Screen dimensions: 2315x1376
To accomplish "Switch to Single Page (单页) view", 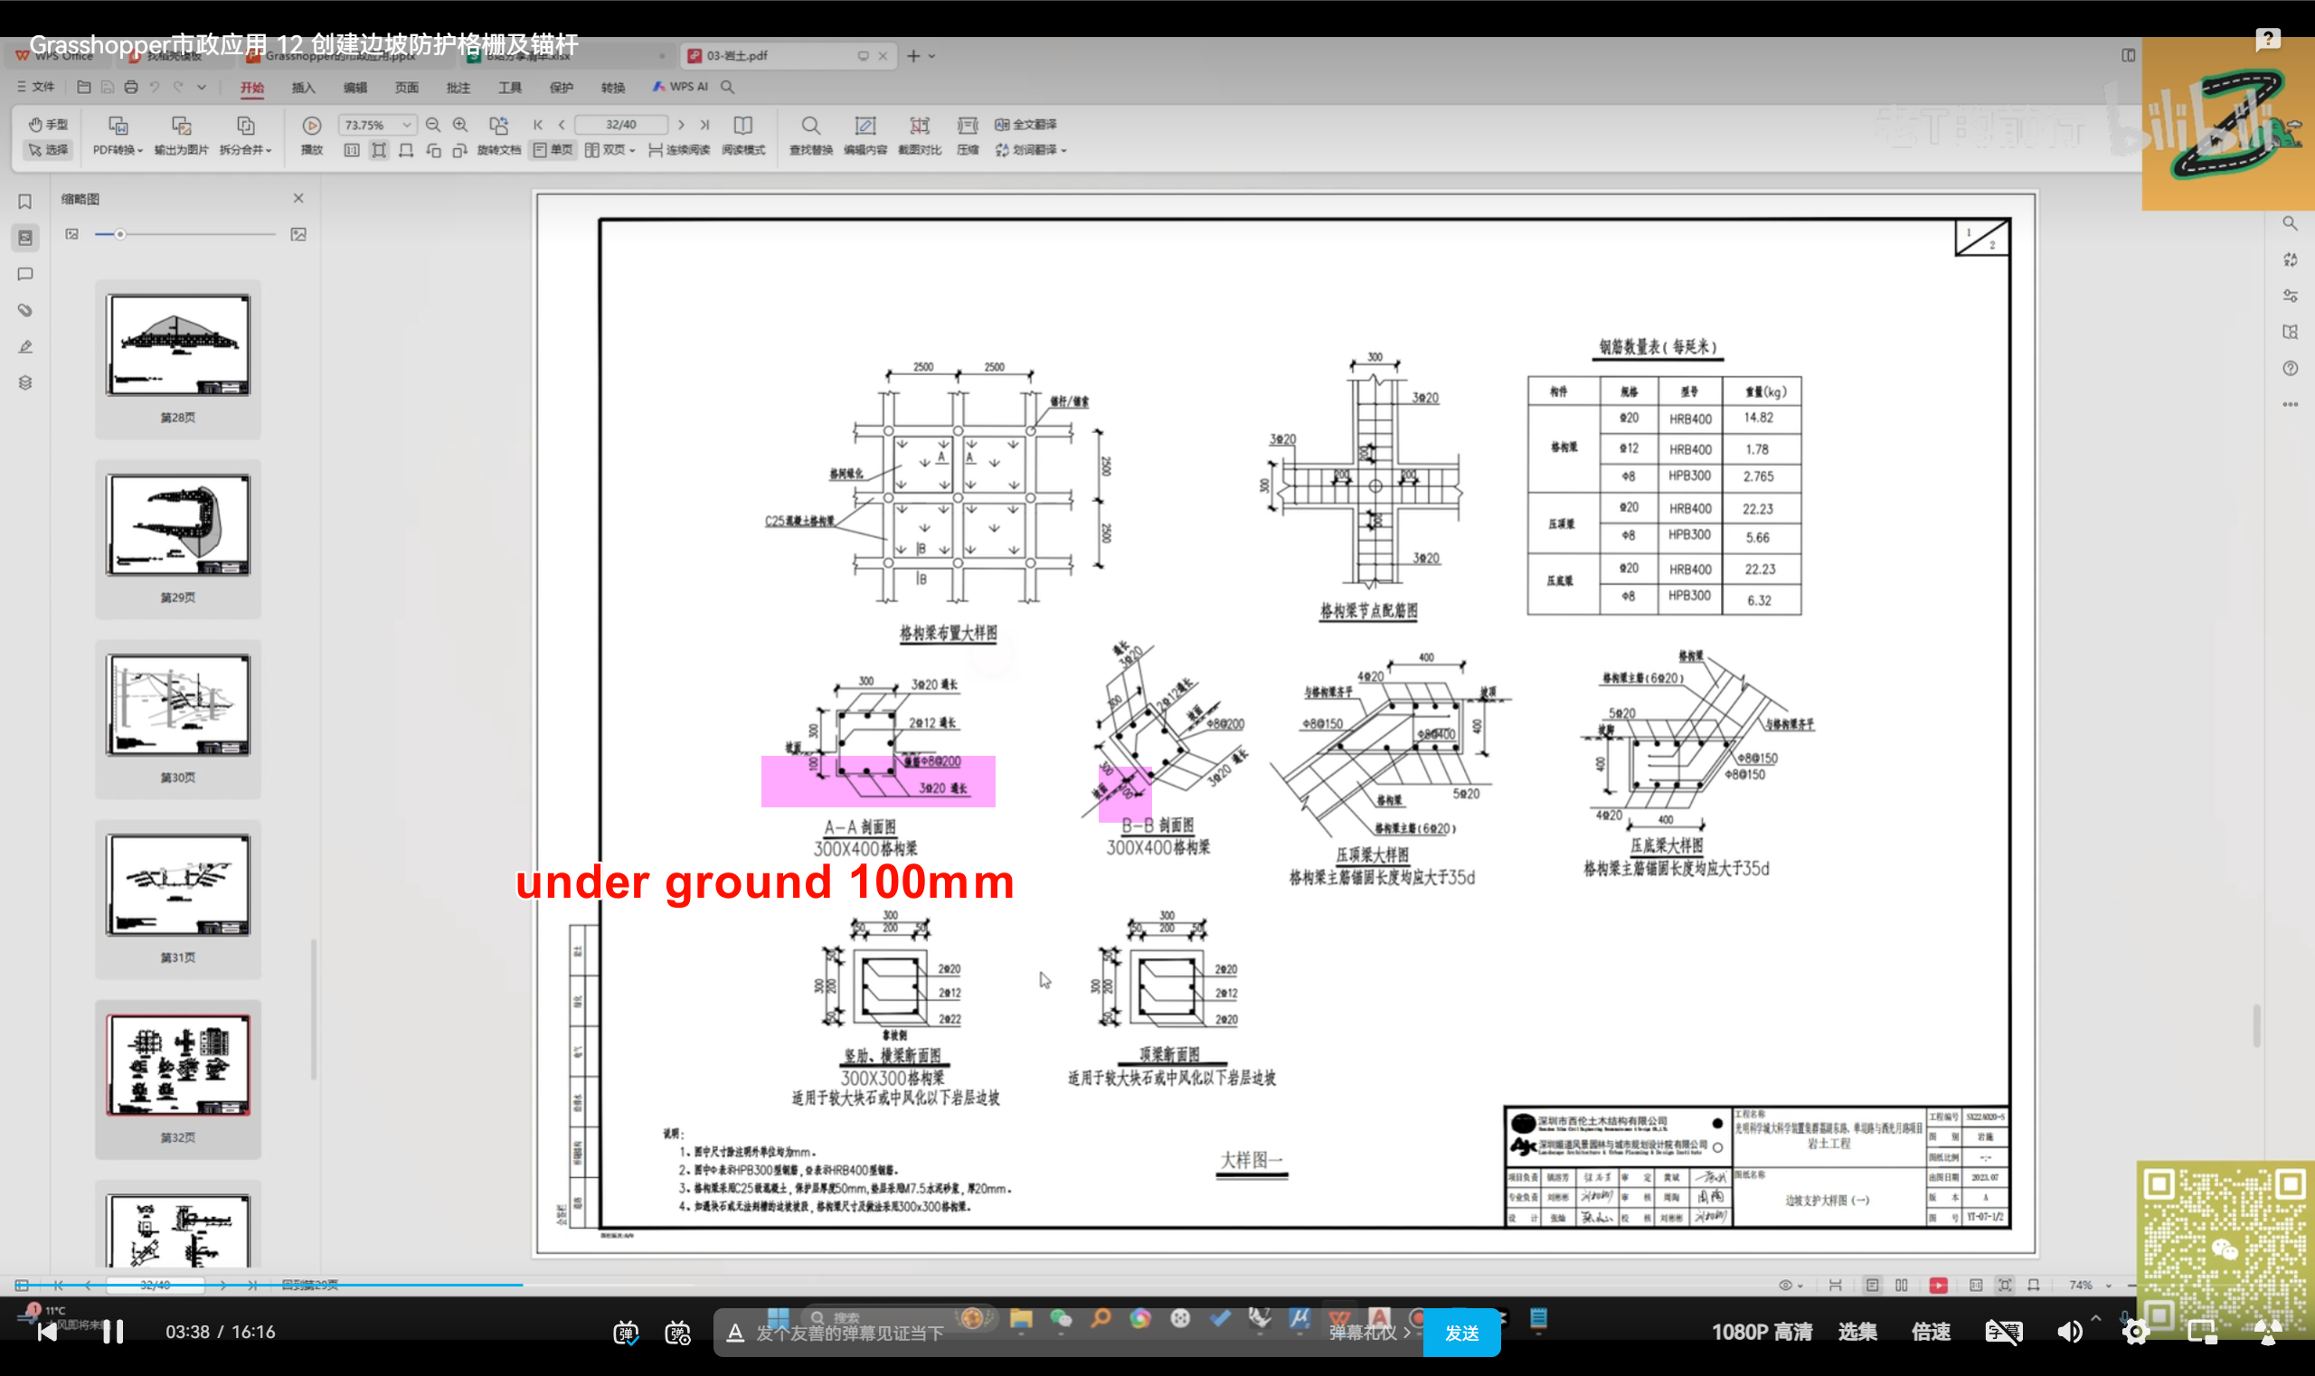I will pos(553,149).
